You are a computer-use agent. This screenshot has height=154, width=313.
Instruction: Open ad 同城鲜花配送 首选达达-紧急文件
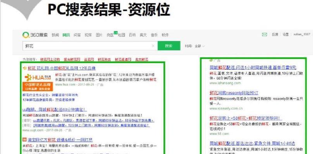[252, 143]
